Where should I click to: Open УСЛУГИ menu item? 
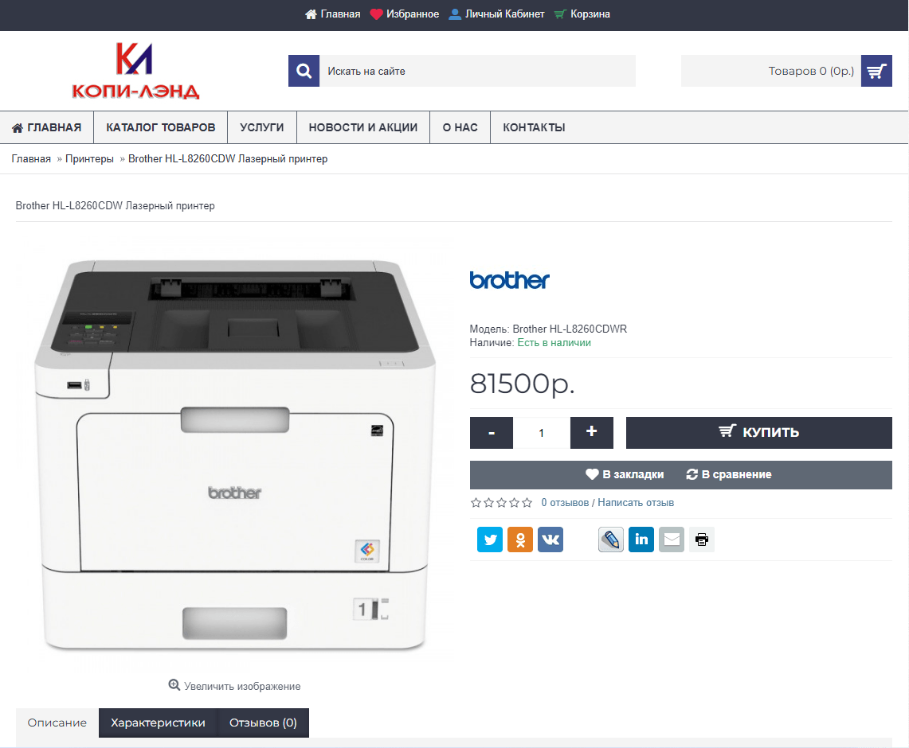(262, 127)
